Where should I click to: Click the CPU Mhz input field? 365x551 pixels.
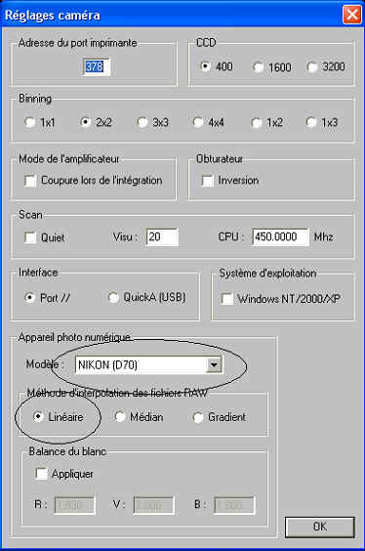[x=280, y=236]
